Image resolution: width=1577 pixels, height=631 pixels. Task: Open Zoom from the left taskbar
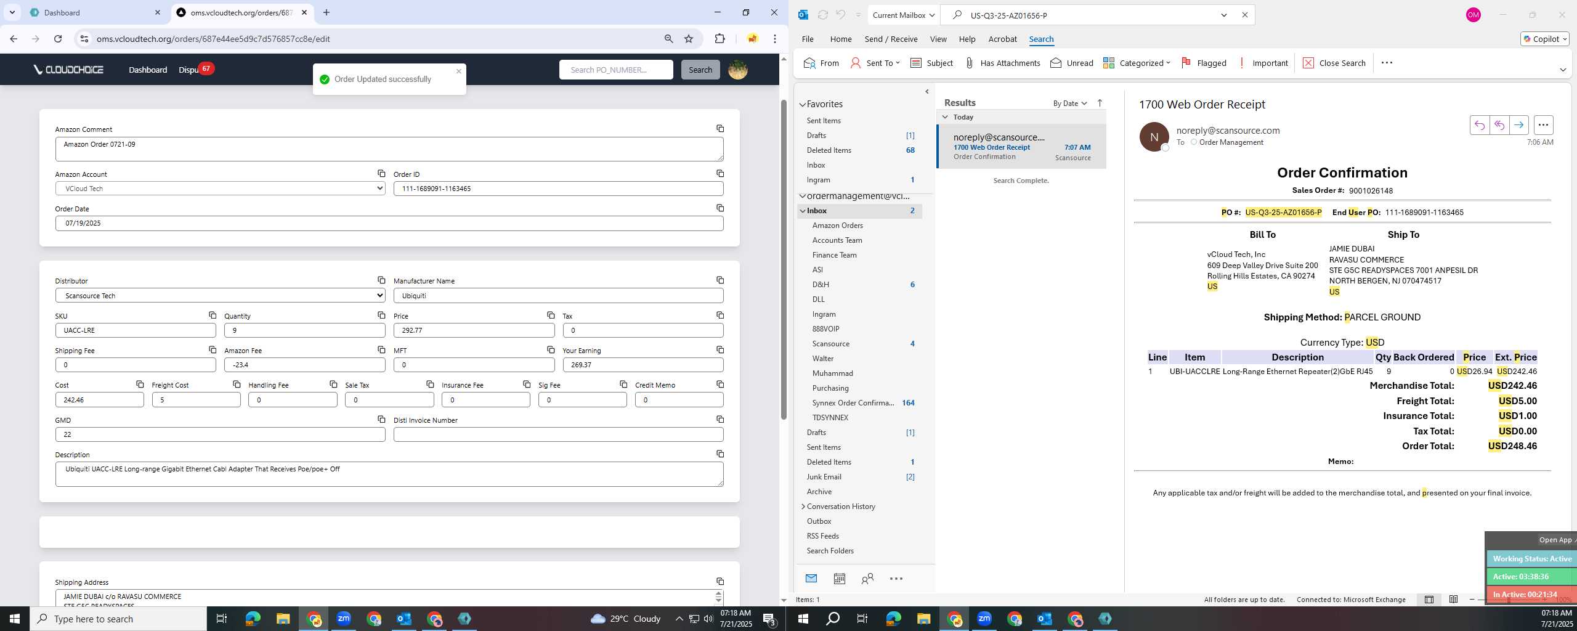[x=344, y=619]
